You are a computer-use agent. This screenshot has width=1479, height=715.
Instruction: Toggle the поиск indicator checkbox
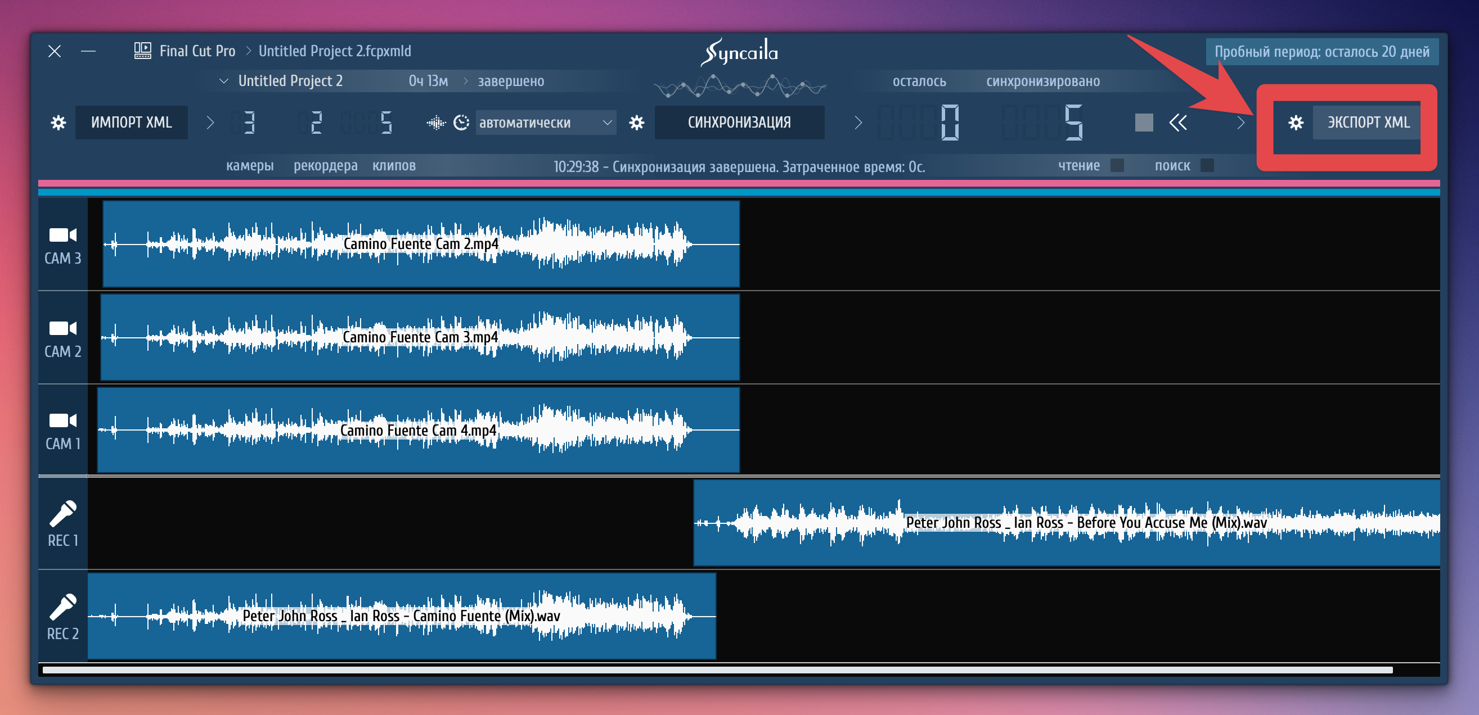[1207, 165]
